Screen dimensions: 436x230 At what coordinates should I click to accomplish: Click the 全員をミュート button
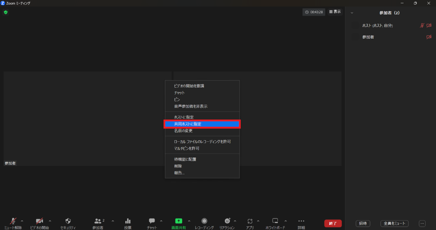click(x=394, y=223)
